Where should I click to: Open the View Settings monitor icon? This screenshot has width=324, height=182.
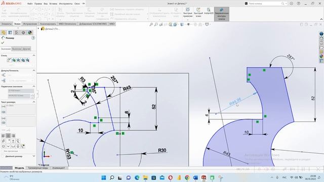[x=207, y=25]
